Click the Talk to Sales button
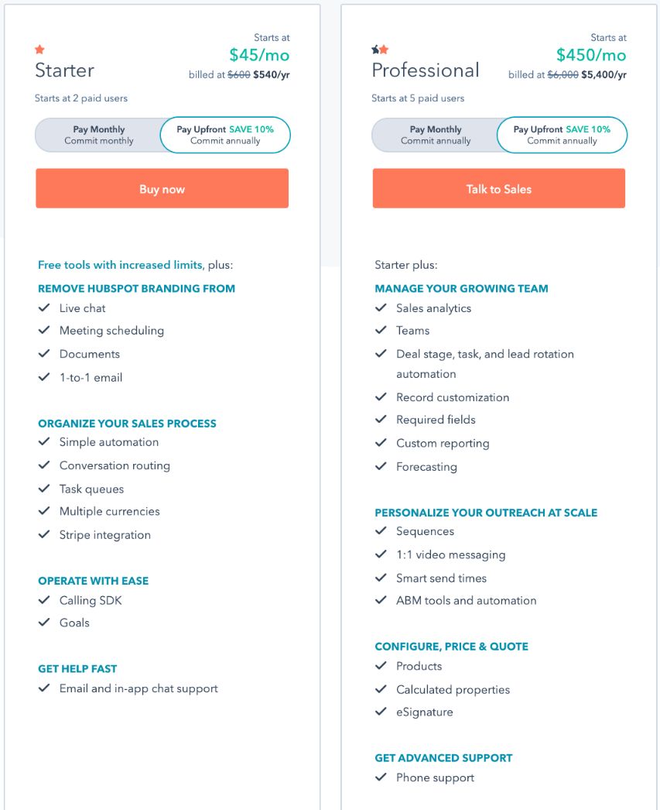Viewport: 660px width, 810px height. pyautogui.click(x=499, y=189)
